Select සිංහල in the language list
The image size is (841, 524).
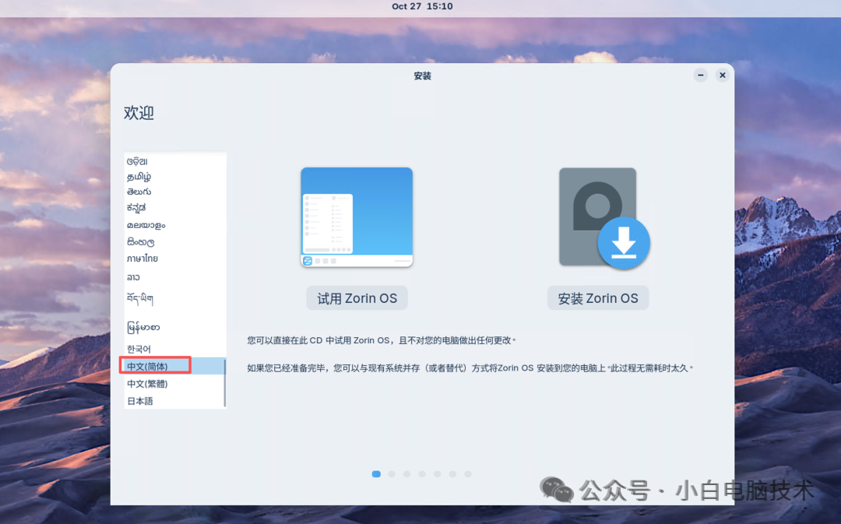tap(142, 242)
